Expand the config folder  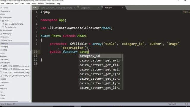pos(2,53)
